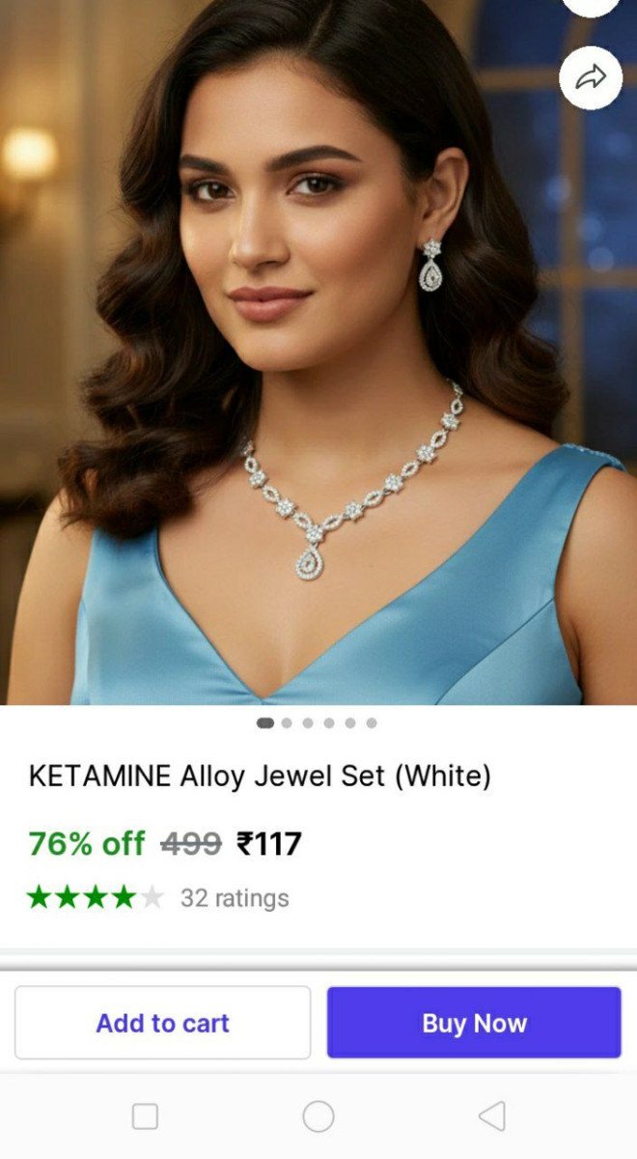Open the 32 ratings link

[x=235, y=898]
